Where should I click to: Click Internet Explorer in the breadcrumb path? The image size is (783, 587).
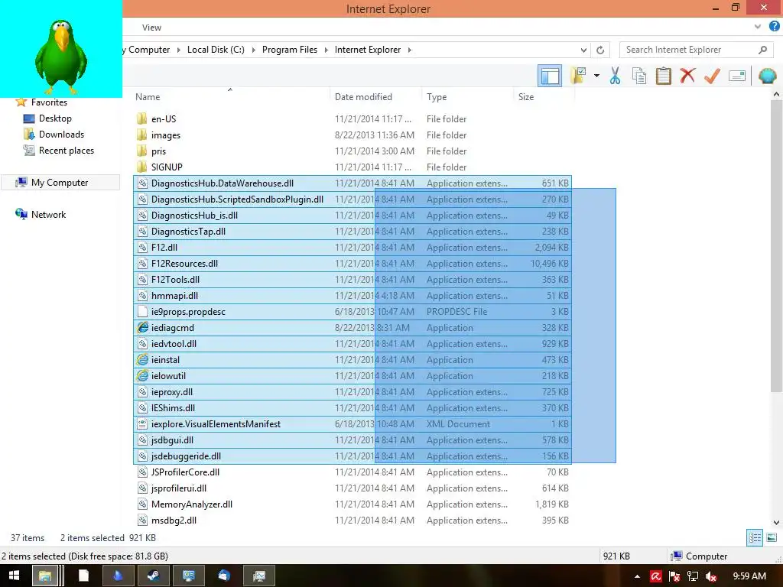tap(368, 50)
